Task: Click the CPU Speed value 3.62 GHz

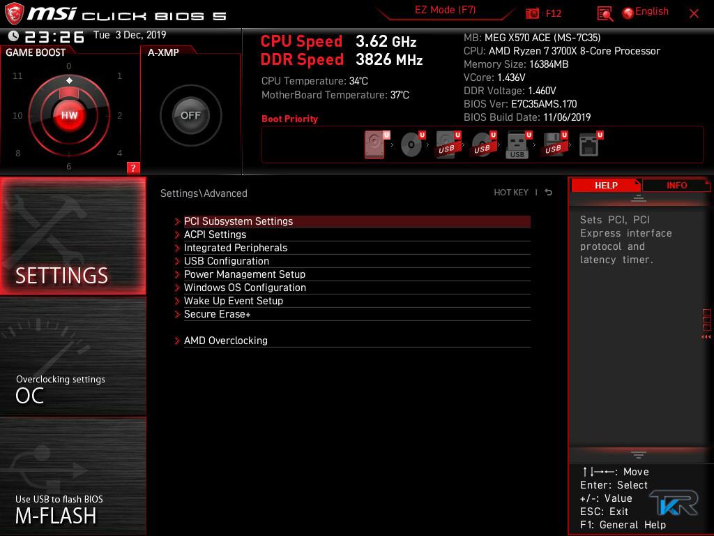Action: click(386, 41)
